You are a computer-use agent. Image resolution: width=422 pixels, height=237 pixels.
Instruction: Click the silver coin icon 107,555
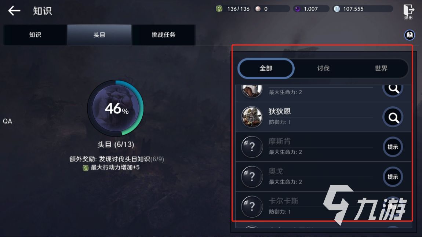[x=337, y=9]
